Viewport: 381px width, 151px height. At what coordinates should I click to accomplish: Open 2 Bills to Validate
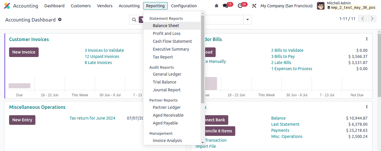[x=287, y=50]
